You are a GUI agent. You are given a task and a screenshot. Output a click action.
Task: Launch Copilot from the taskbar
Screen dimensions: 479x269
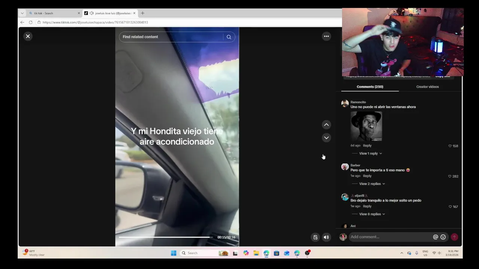246,253
